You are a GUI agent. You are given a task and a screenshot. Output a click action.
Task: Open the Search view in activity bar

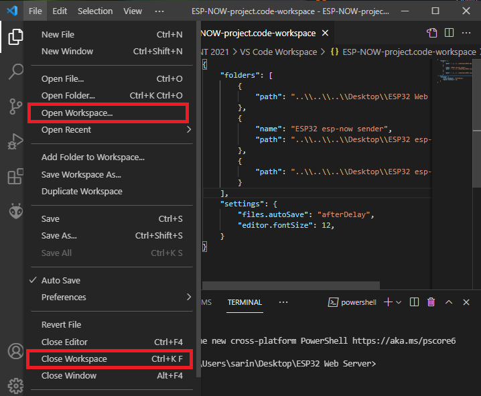15,72
